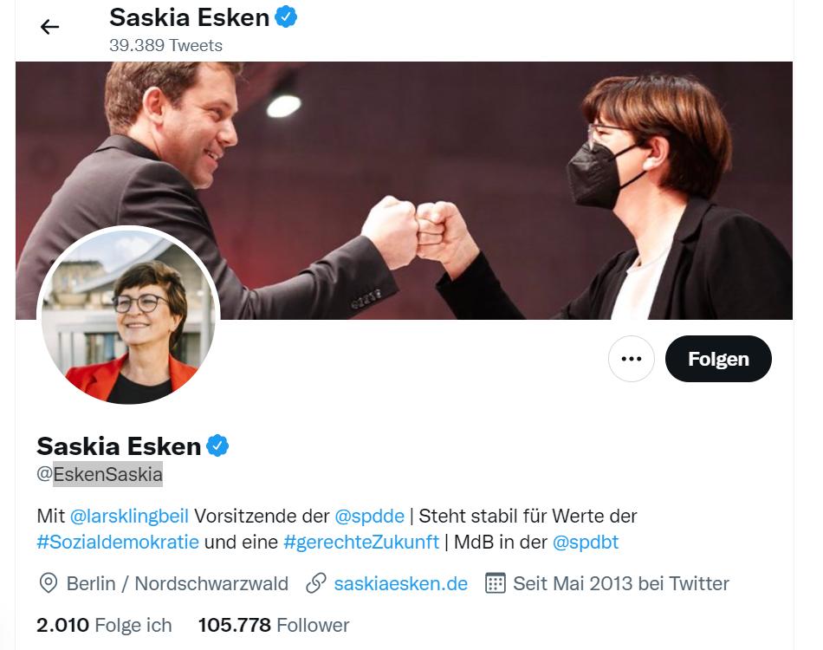Open the fist-bump banner image
The height and width of the screenshot is (650, 823).
(485, 173)
